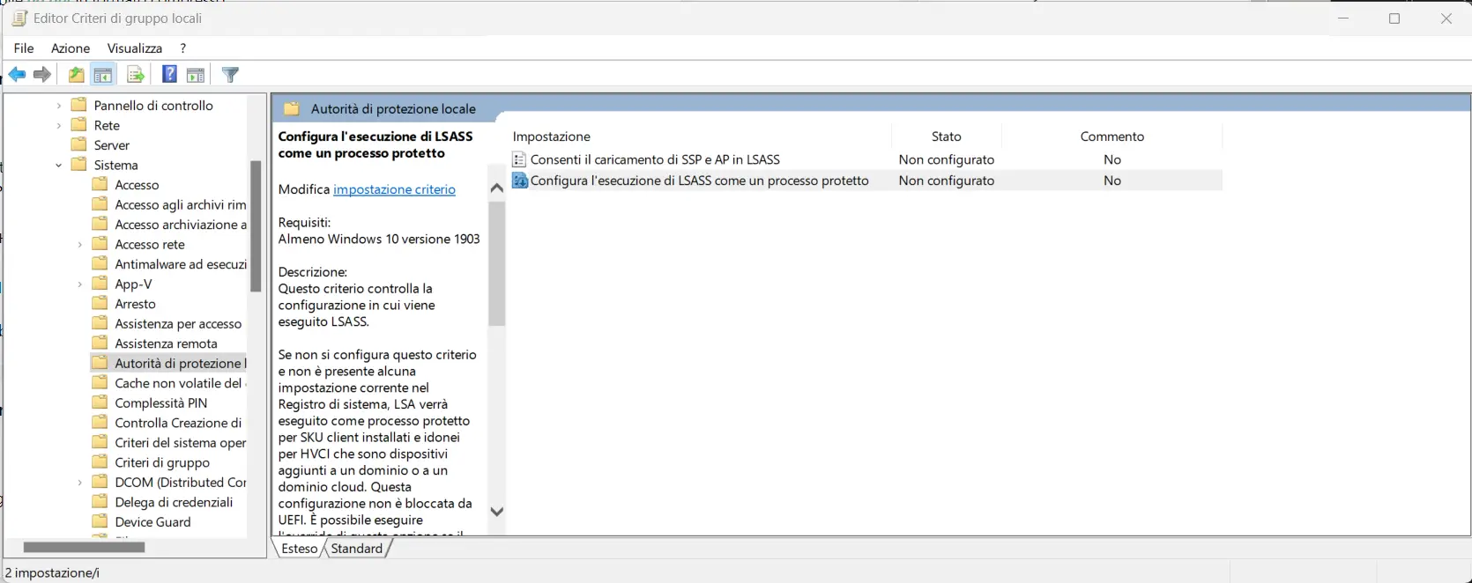Expand the App-V folder node
This screenshot has height=583, width=1472.
coord(80,284)
